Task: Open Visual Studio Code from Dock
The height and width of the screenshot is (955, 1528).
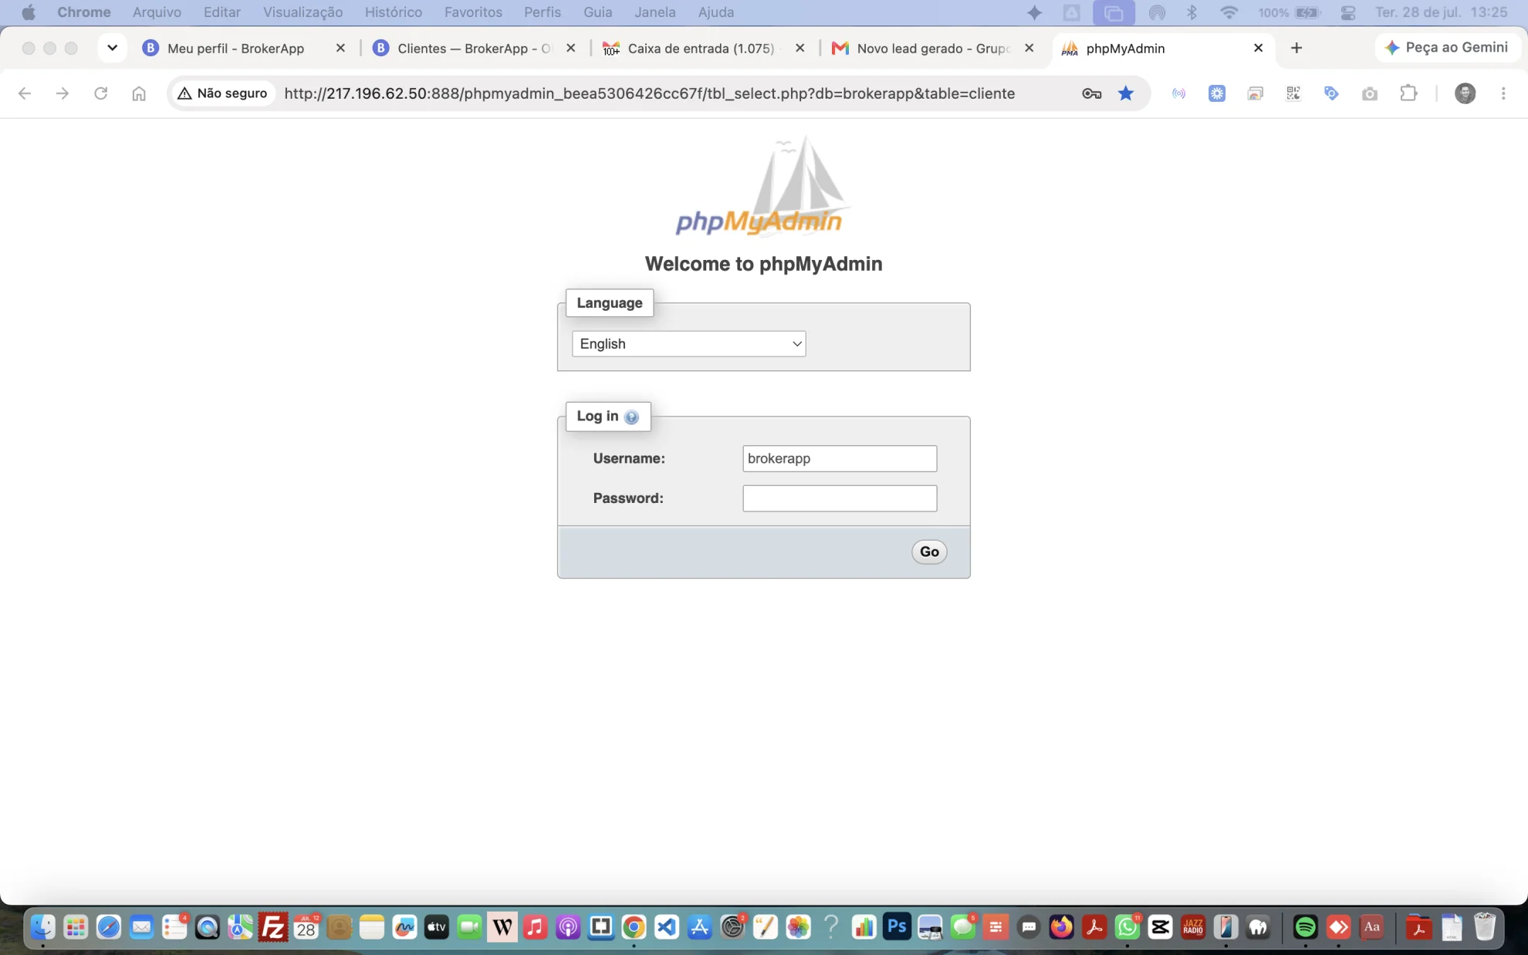Action: click(x=667, y=927)
